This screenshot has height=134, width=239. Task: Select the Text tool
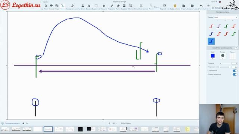click(46, 7)
